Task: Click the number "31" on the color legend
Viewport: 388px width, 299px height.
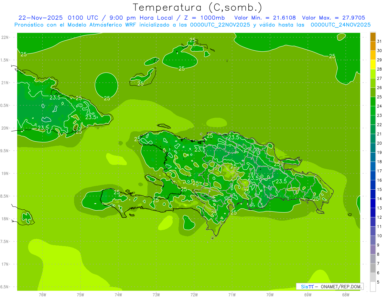Action: click(380, 41)
